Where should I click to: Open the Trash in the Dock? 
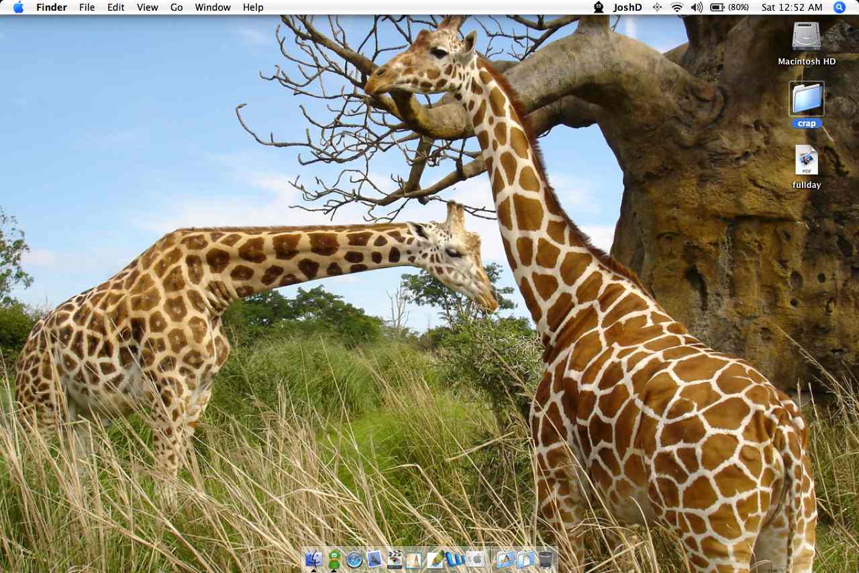(x=546, y=559)
